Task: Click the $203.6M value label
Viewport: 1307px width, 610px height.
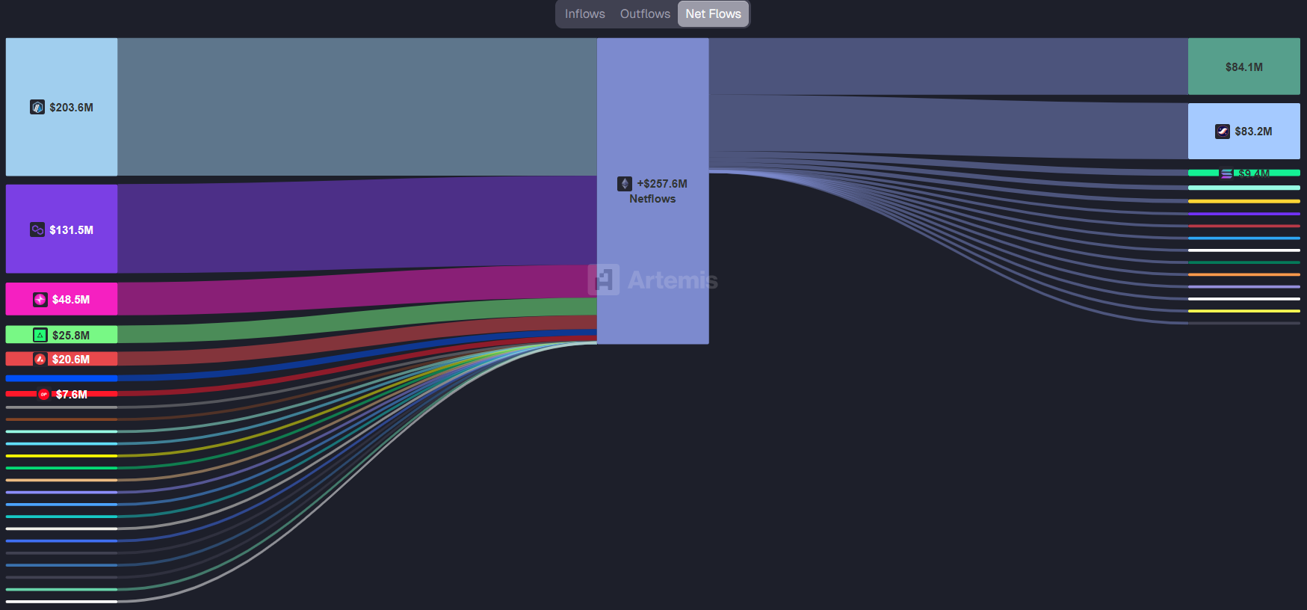Action: click(x=72, y=108)
